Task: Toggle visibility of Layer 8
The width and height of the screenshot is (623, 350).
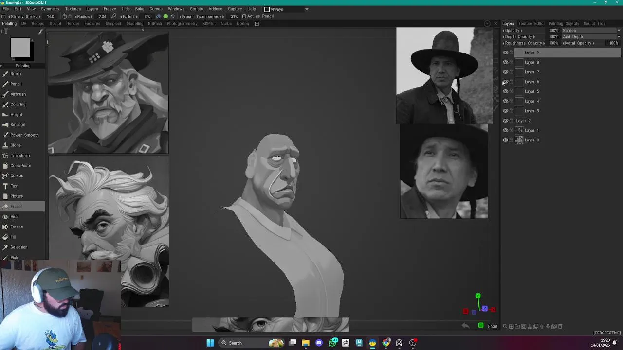Action: [x=505, y=62]
